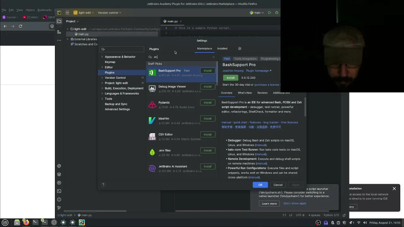The image size is (404, 227).
Task: Open the Settings help question mark
Action: point(103,185)
